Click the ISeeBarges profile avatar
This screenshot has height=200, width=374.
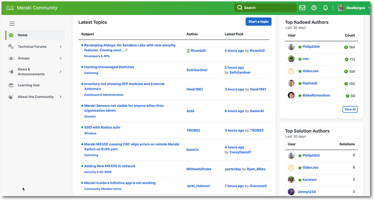(x=340, y=8)
